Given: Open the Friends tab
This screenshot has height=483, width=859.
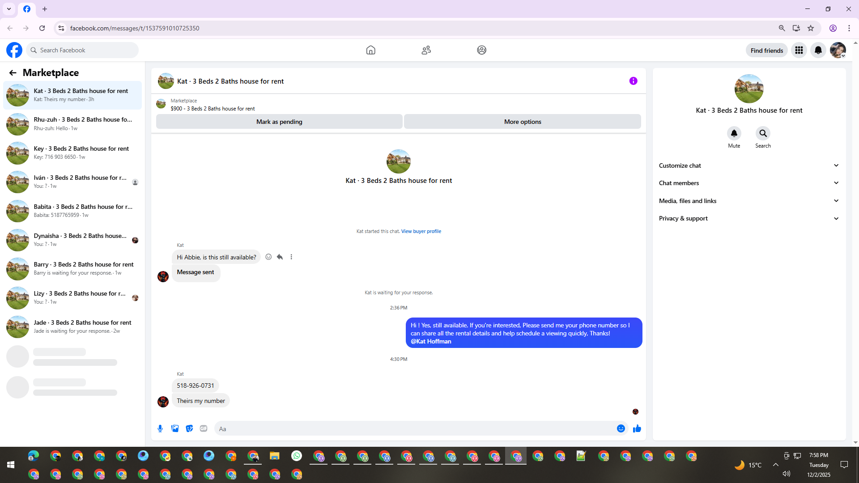Looking at the screenshot, I should (x=426, y=50).
